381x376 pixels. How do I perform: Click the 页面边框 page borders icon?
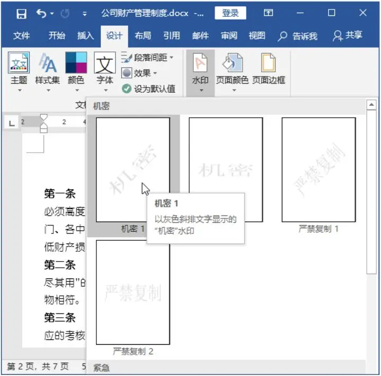pos(269,69)
